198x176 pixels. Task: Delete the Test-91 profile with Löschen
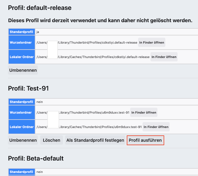[x=52, y=140]
